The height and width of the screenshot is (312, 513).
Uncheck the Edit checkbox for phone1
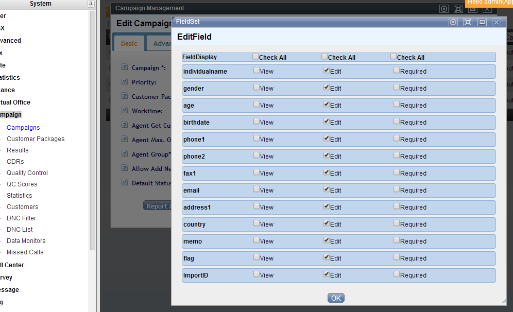(x=326, y=138)
